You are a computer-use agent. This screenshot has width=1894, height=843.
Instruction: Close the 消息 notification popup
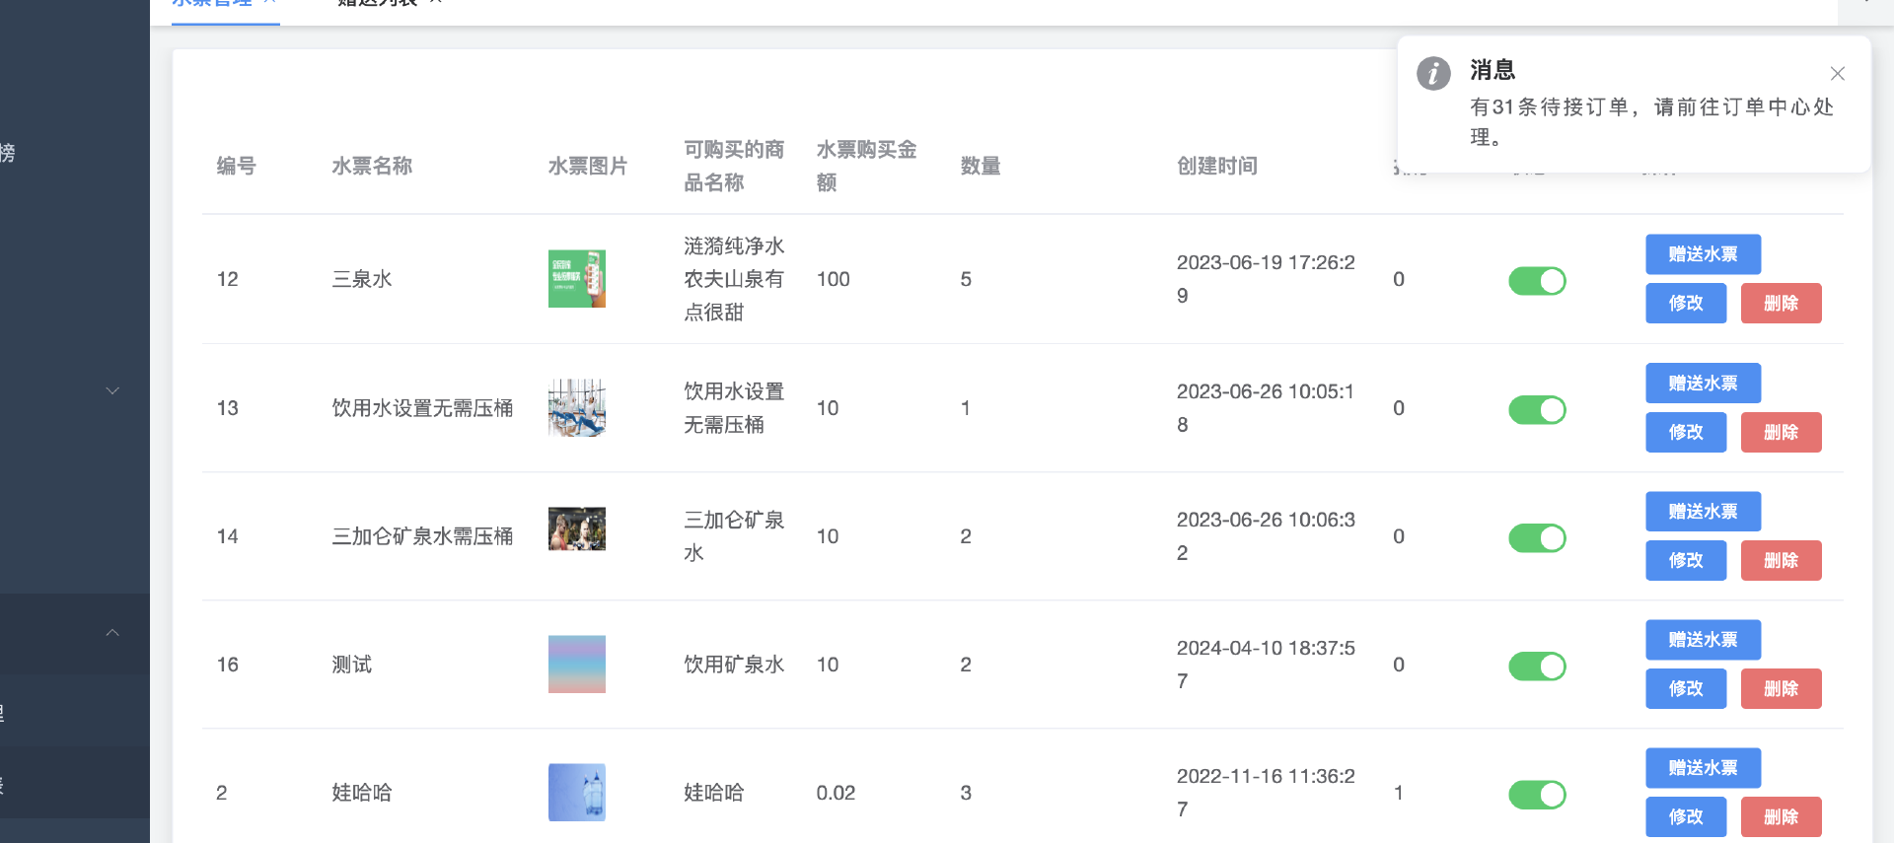[1837, 74]
